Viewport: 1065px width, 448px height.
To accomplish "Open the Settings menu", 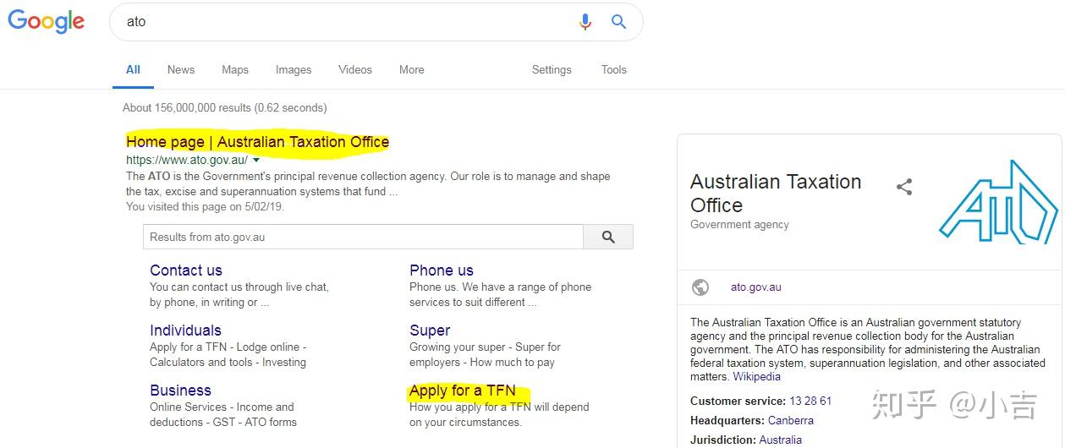I will 552,70.
